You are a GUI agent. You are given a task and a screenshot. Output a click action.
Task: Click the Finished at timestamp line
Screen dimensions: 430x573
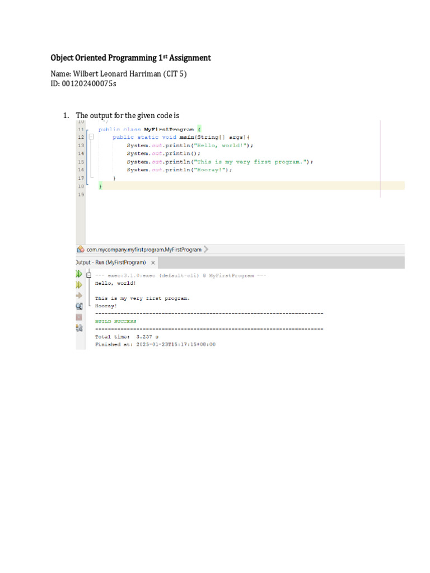[156, 345]
